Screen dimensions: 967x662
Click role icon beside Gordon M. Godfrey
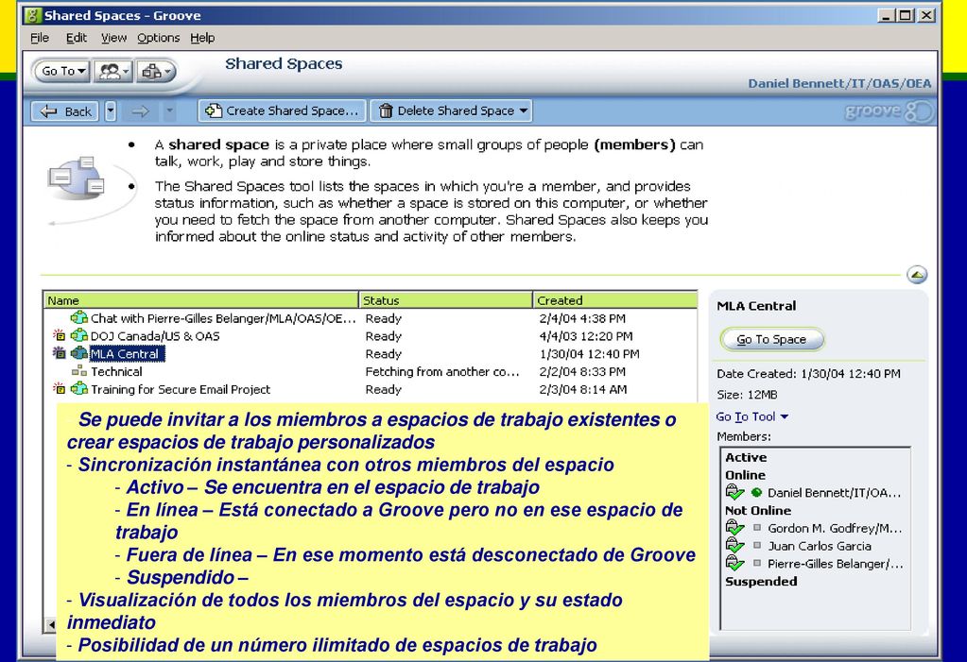click(x=734, y=528)
